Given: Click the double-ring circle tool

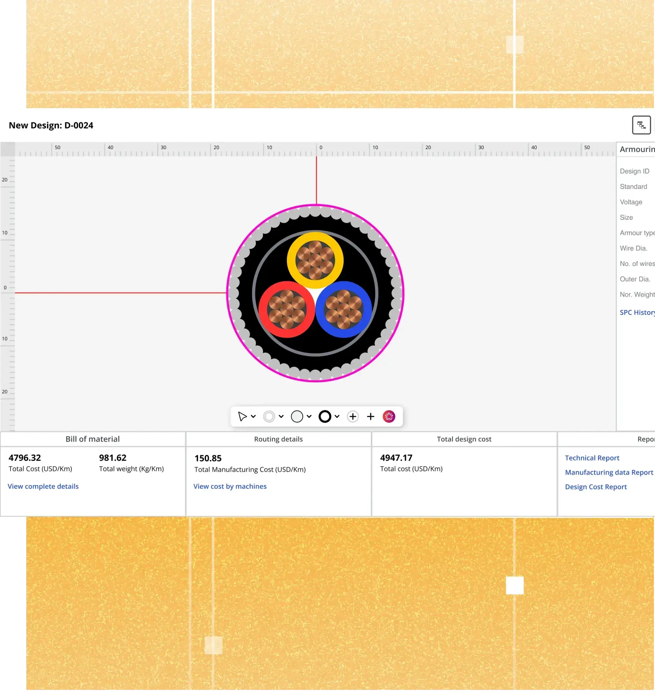Looking at the screenshot, I should click(x=269, y=416).
